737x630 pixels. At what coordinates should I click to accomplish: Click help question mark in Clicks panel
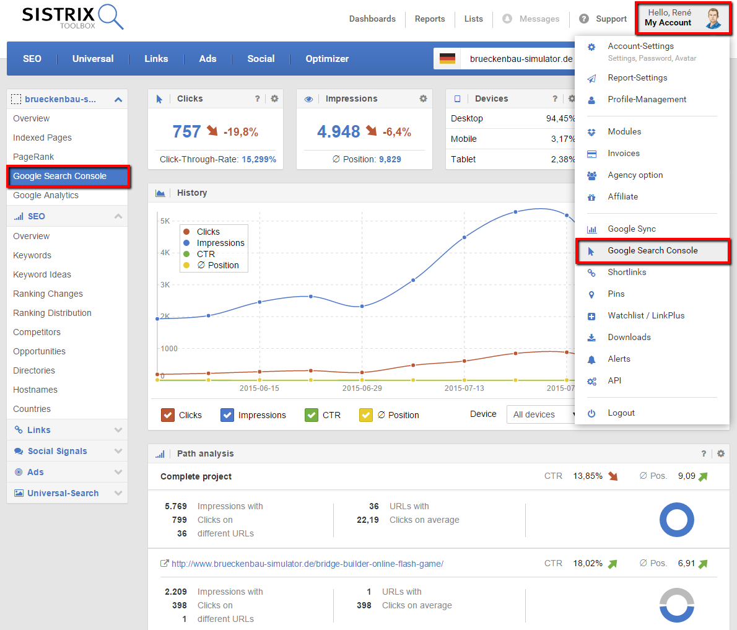pyautogui.click(x=258, y=99)
